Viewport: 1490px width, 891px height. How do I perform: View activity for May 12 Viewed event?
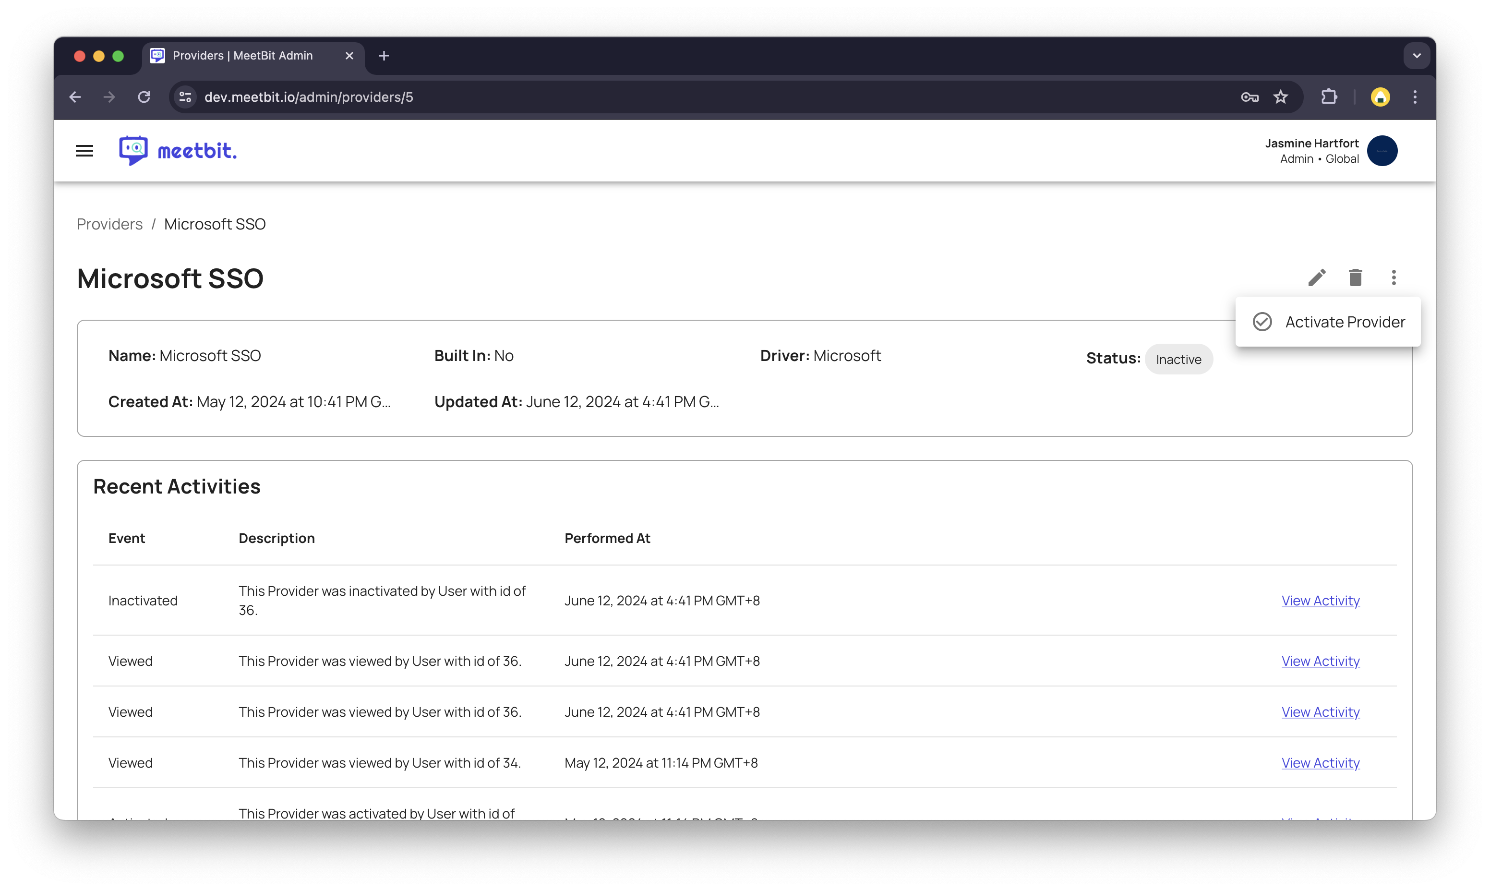(1320, 762)
